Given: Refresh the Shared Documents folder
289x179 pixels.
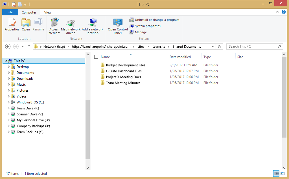Looking at the screenshot, I should point(219,46).
